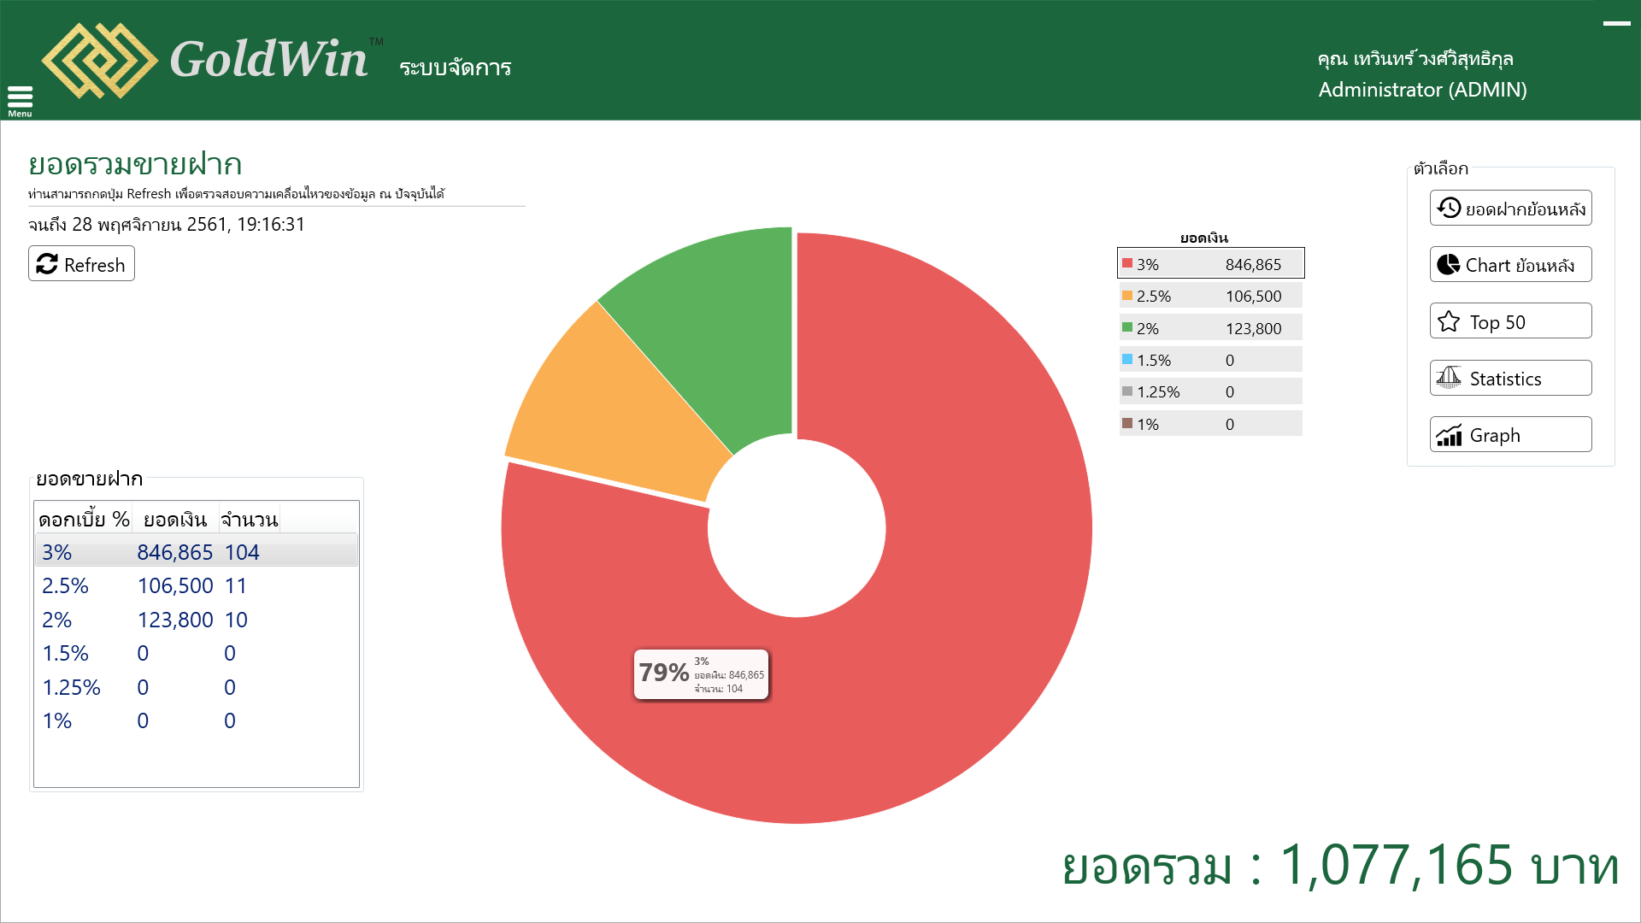
Task: Click the history clock icon for ยอดฝากย้อนหลัง
Action: [x=1449, y=208]
